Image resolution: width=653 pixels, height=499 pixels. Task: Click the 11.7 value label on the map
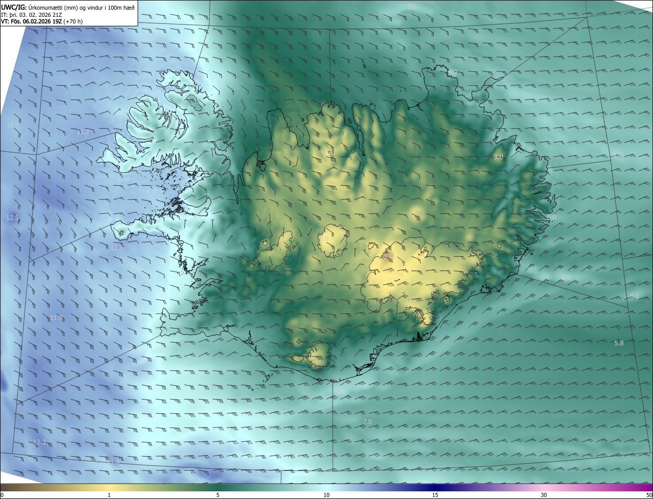83,132
